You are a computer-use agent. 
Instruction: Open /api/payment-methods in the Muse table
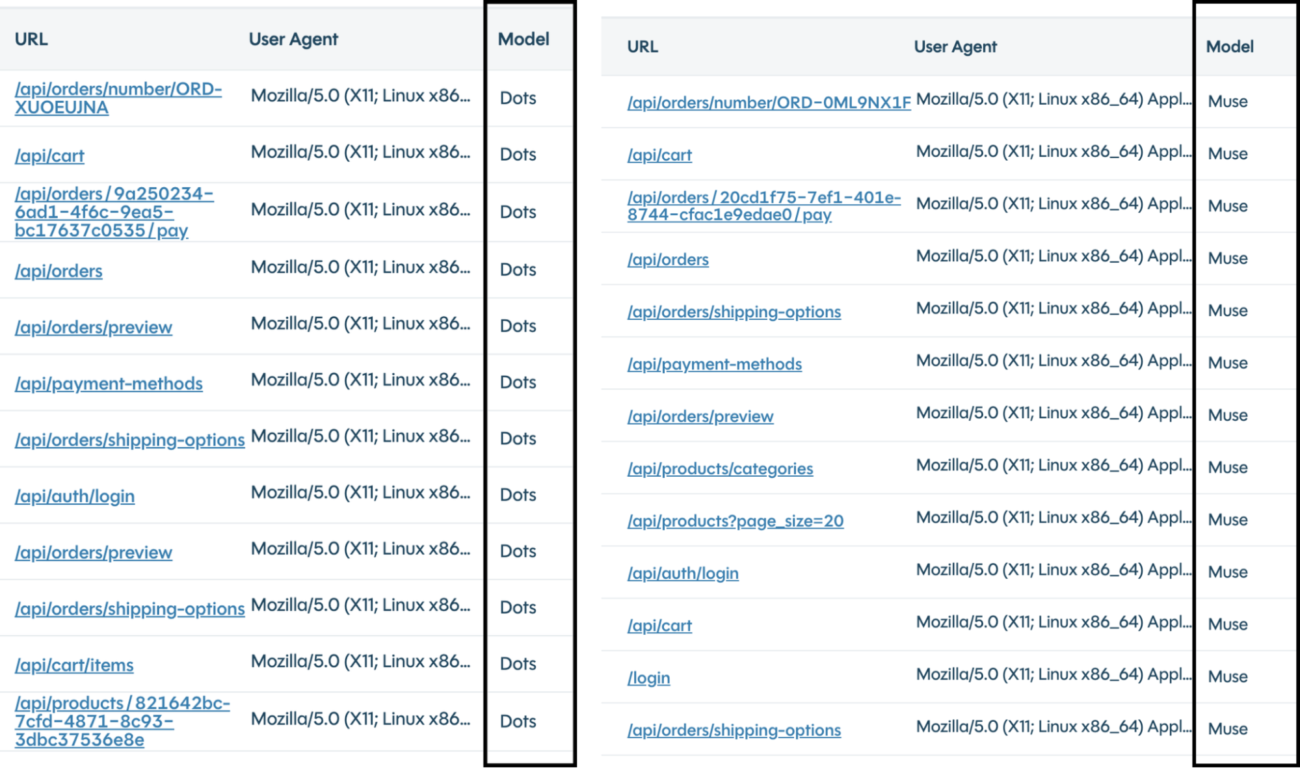point(714,364)
